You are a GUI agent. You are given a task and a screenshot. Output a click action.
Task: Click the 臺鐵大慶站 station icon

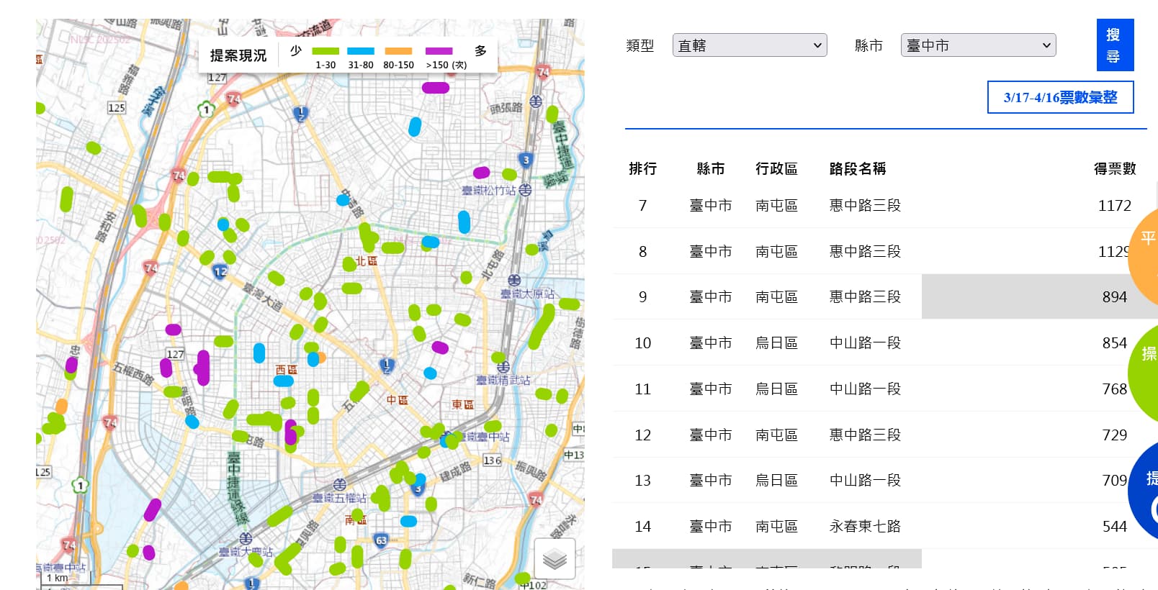(246, 538)
